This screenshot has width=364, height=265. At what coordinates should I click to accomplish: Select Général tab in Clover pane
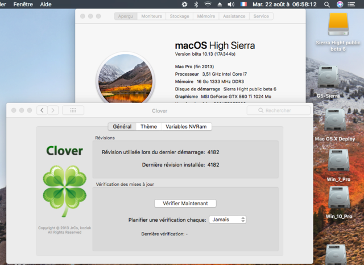(x=122, y=126)
